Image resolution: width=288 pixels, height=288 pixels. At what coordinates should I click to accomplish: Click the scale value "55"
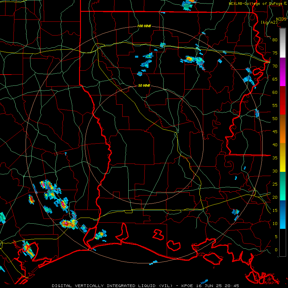[x=275, y=105]
